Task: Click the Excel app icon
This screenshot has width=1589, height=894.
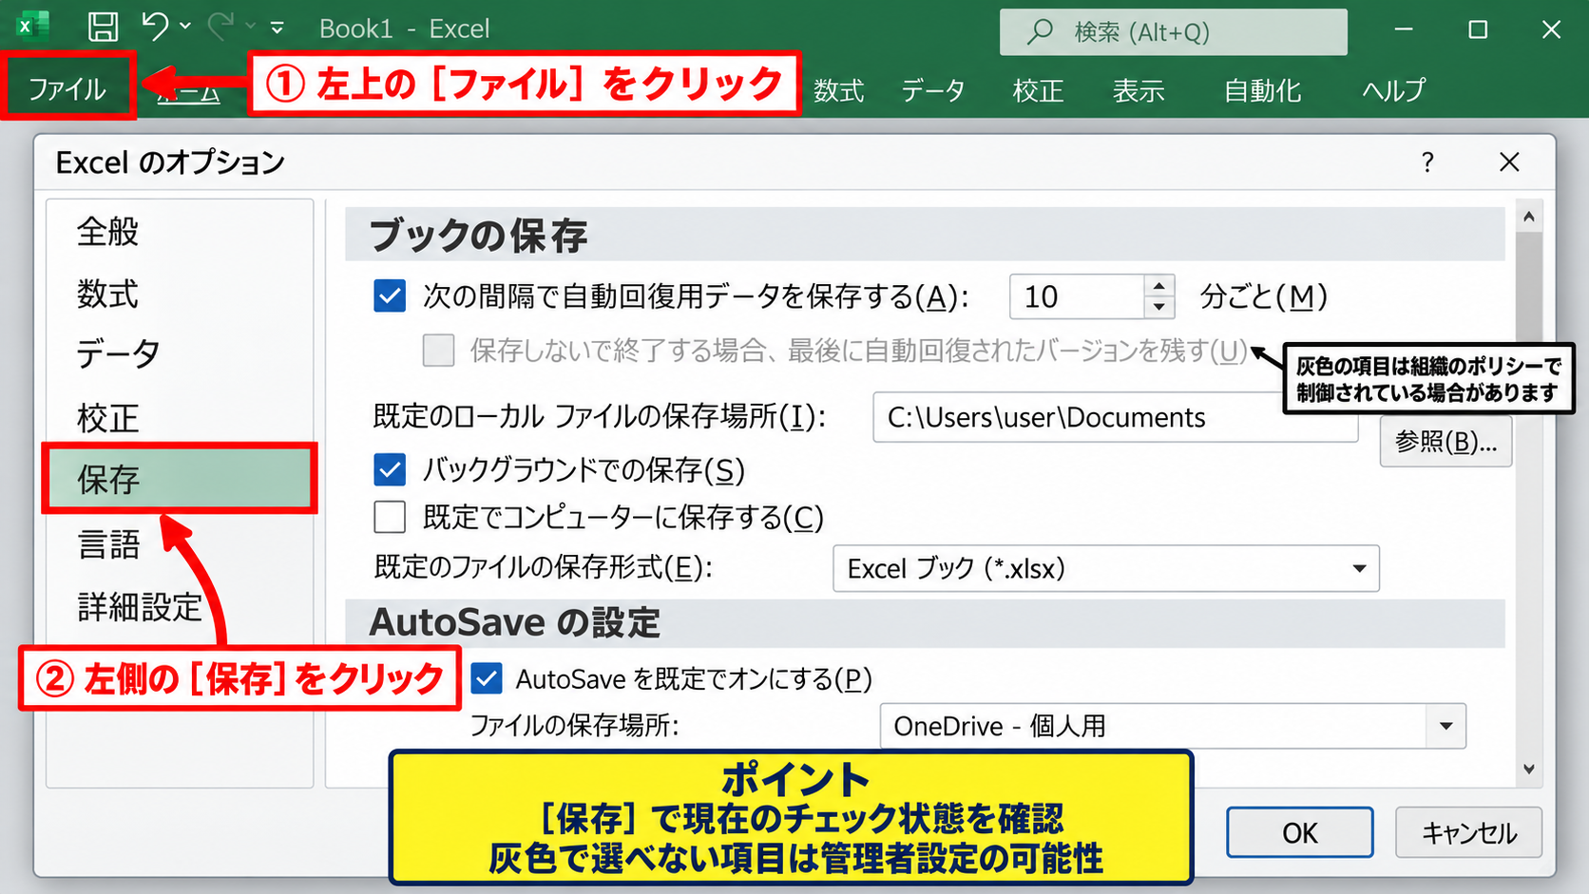Action: [33, 27]
